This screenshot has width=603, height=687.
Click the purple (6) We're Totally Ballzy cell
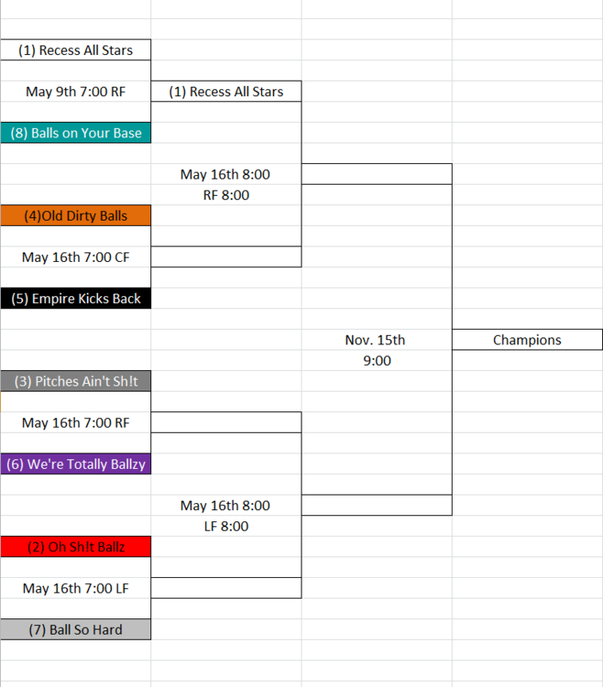tap(76, 464)
